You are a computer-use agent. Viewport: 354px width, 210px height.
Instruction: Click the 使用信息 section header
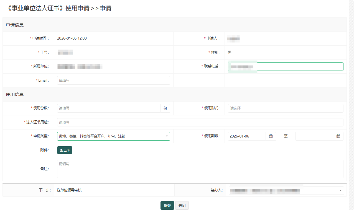click(x=15, y=94)
